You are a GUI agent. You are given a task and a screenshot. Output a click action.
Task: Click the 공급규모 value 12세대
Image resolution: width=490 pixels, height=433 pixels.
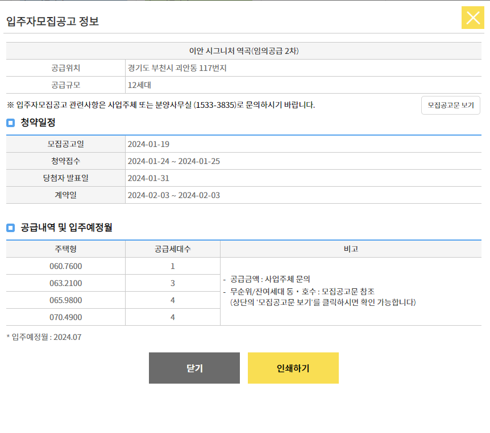[x=142, y=85]
